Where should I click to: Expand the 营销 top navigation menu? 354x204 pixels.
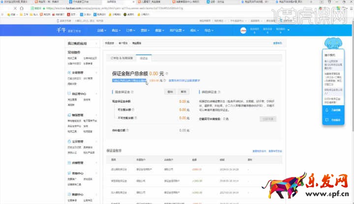(144, 30)
